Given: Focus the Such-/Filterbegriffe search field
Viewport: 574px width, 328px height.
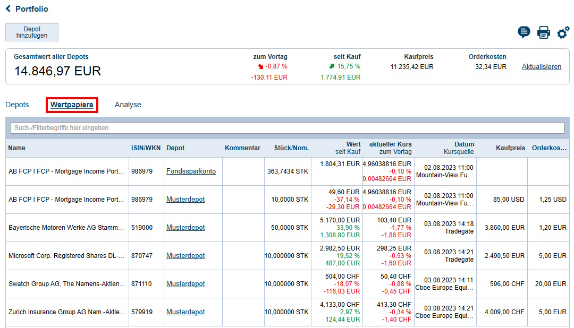Looking at the screenshot, I should pyautogui.click(x=287, y=128).
